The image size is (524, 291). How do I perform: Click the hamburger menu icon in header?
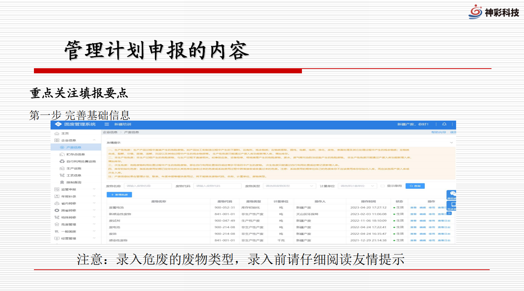pos(107,124)
